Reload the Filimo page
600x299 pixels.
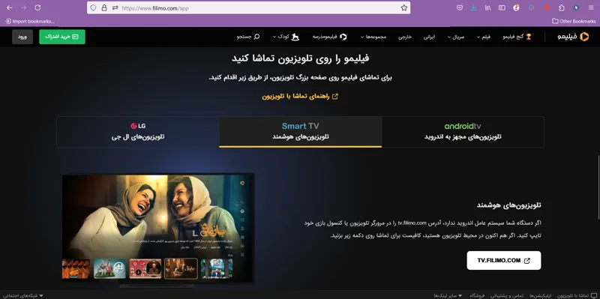coord(37,7)
